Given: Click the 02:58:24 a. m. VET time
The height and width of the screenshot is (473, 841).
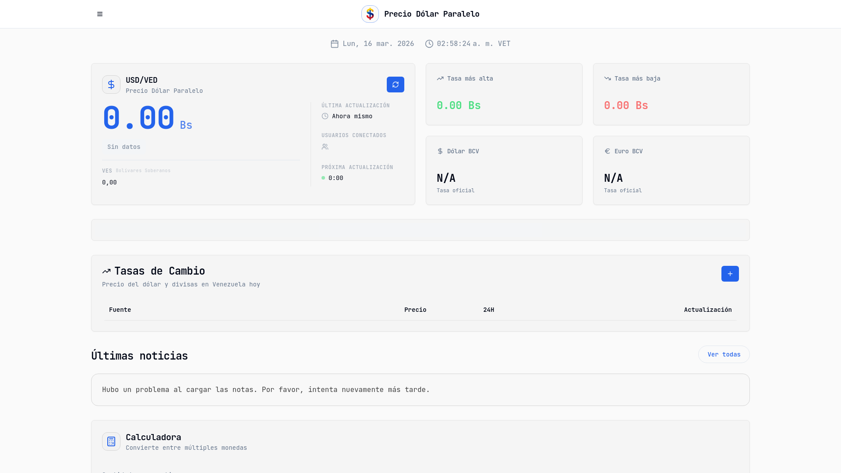Looking at the screenshot, I should pyautogui.click(x=474, y=44).
